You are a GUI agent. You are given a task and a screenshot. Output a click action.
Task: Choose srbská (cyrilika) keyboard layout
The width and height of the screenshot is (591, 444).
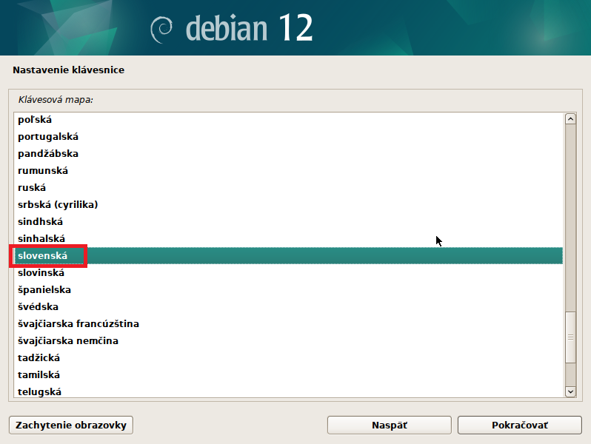click(x=58, y=205)
